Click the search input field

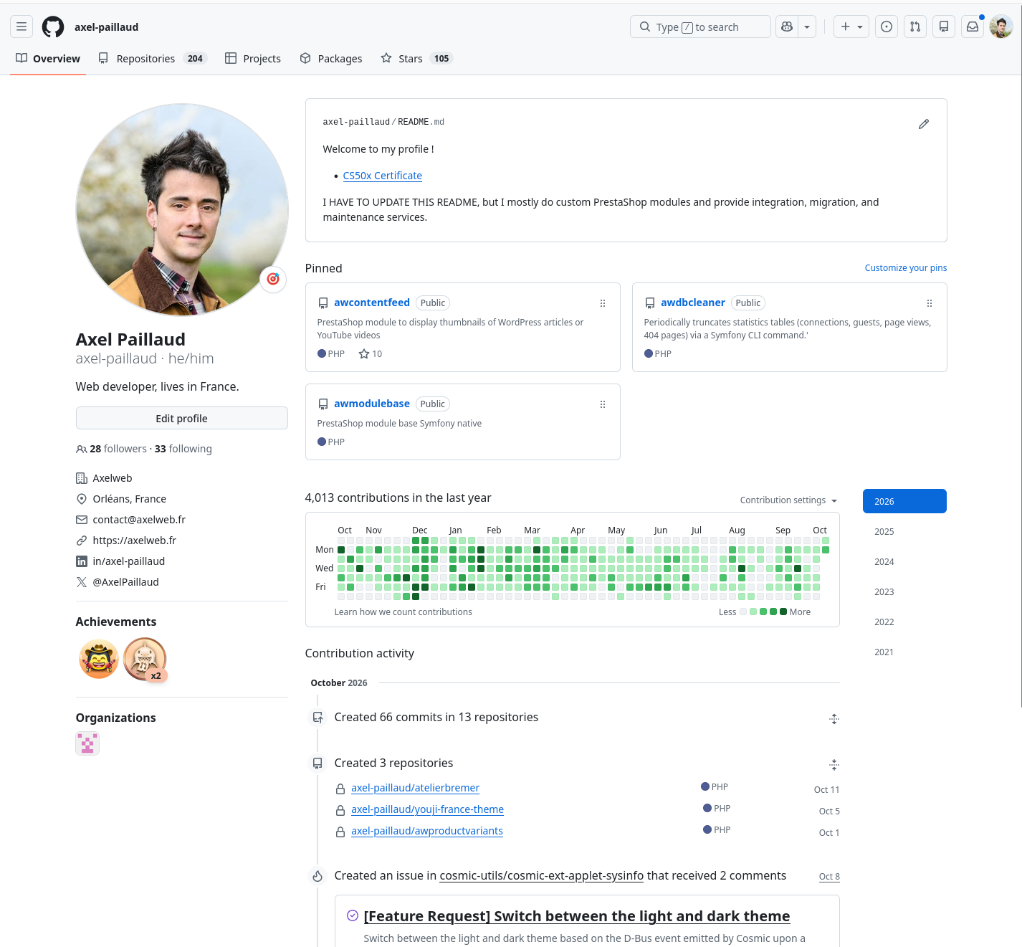[700, 27]
